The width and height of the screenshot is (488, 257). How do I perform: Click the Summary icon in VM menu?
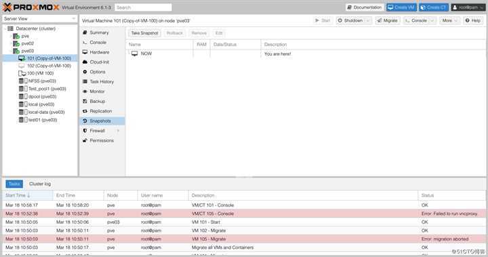coord(85,33)
